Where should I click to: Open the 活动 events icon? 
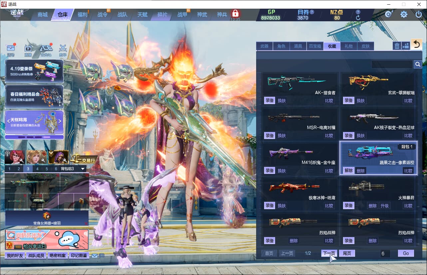coord(11,50)
